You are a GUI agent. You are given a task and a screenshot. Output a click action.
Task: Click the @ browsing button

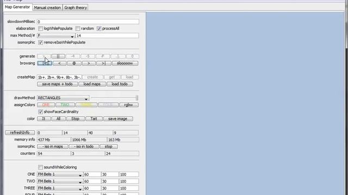click(x=74, y=63)
